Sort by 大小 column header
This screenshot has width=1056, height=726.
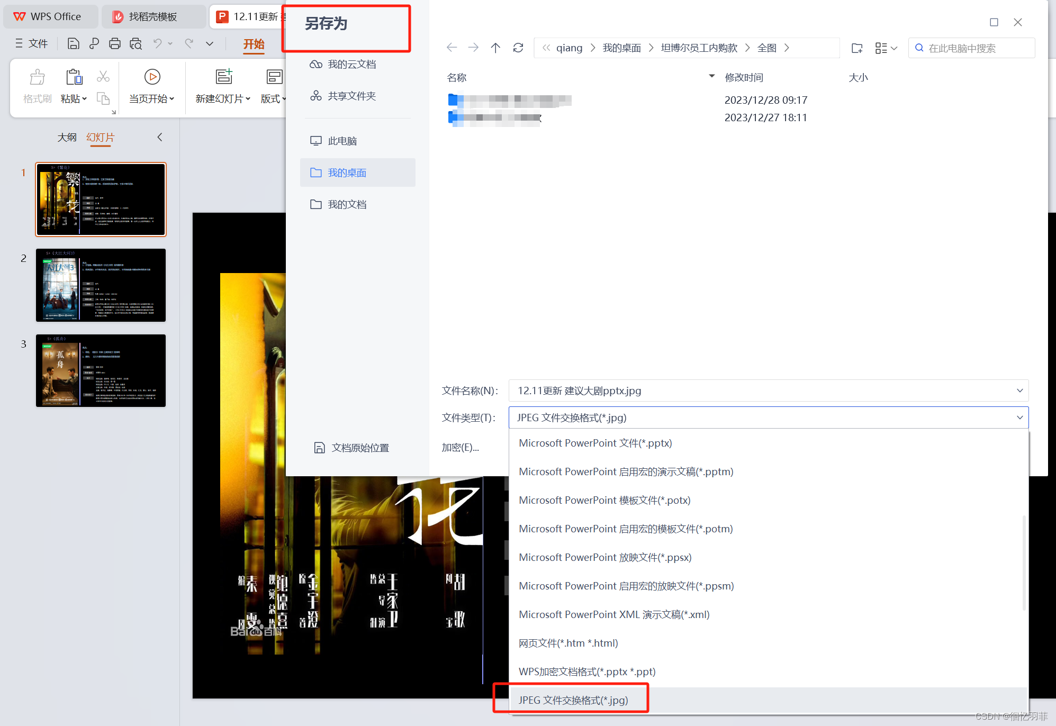[858, 77]
